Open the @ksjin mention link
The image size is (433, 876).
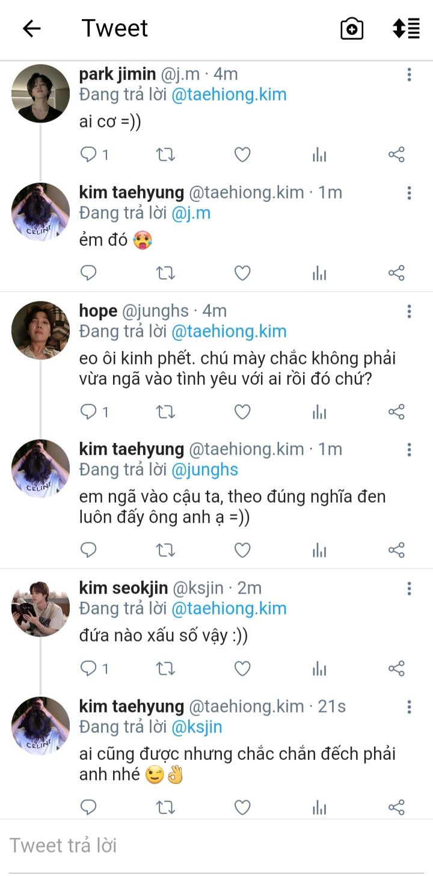(x=197, y=726)
